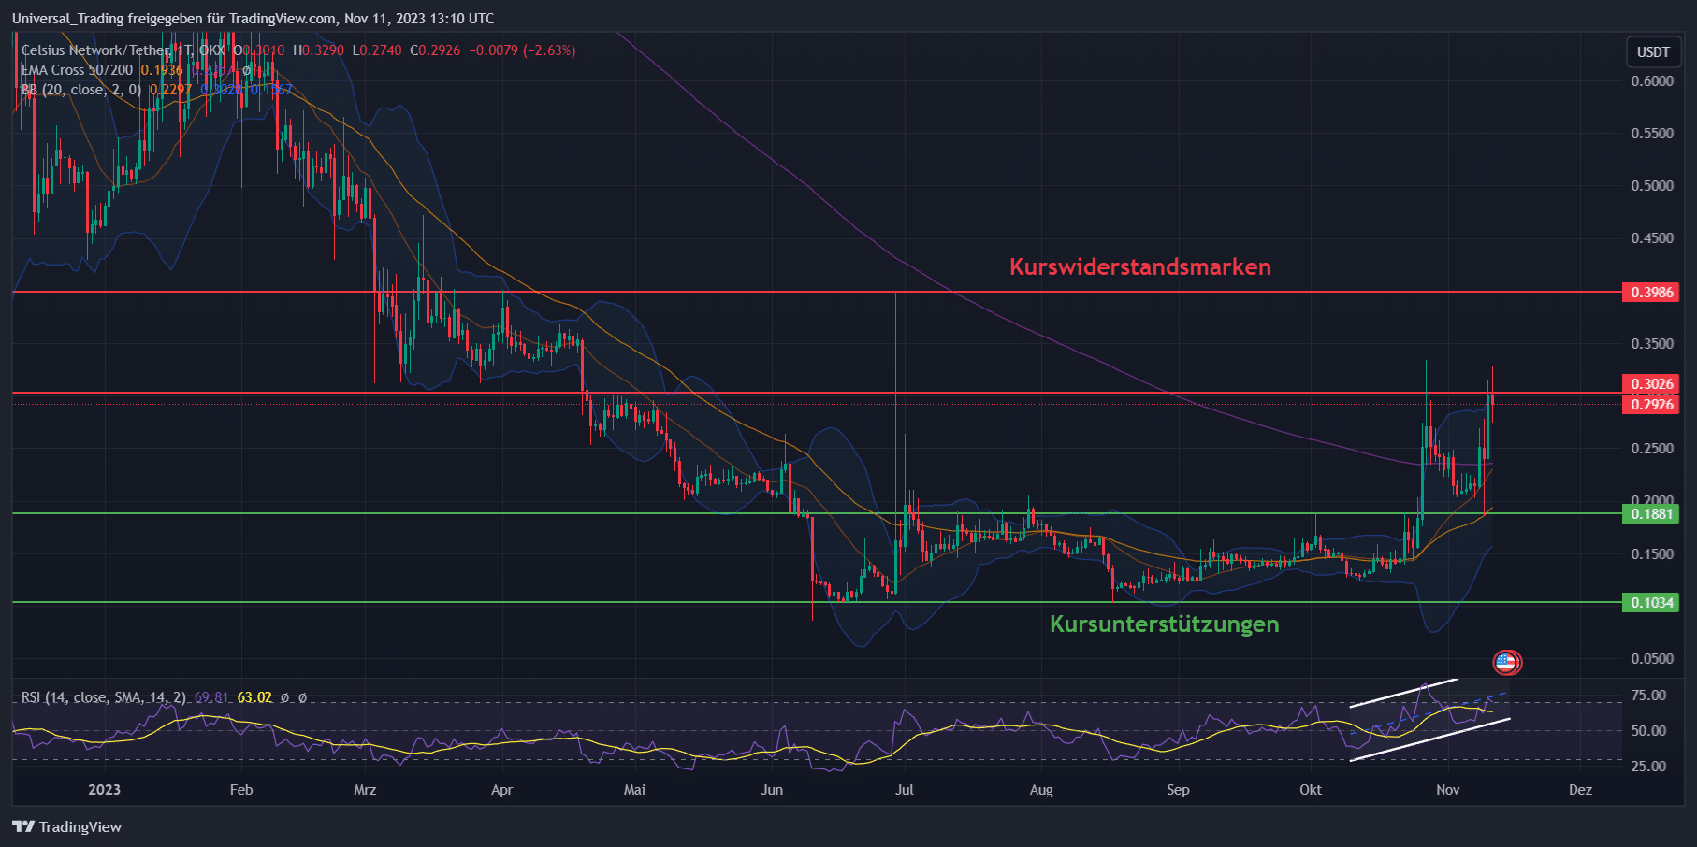1697x847 pixels.
Task: Click the 75.00 RSI axis label
Action: [1648, 696]
